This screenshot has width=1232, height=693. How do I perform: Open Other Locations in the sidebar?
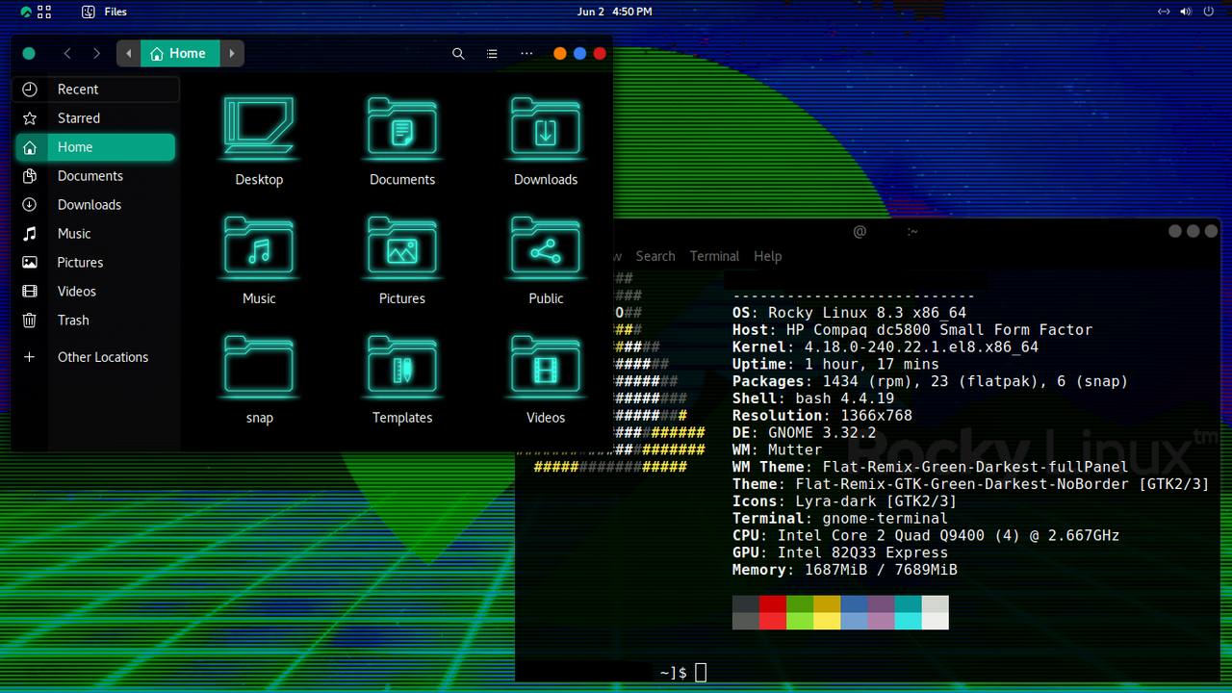(x=96, y=357)
